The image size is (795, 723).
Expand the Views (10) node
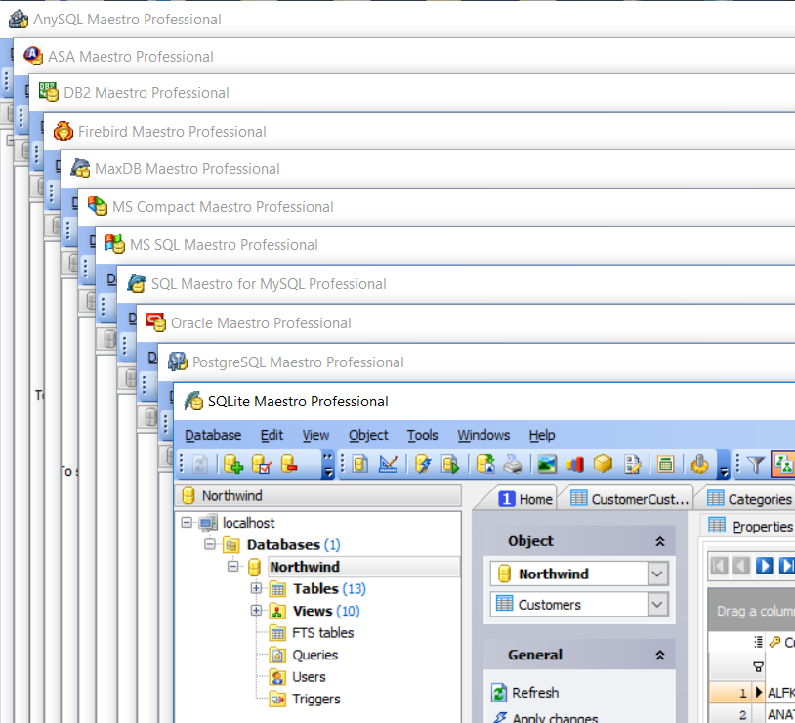tap(256, 611)
